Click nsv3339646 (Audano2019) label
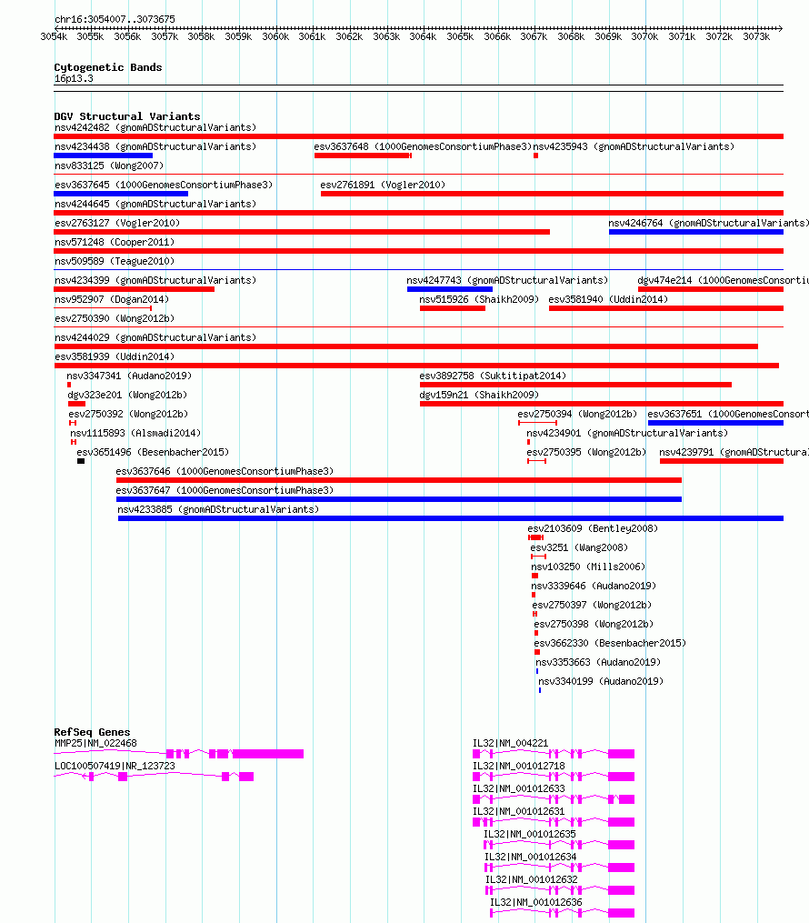The height and width of the screenshot is (923, 809). pyautogui.click(x=594, y=587)
